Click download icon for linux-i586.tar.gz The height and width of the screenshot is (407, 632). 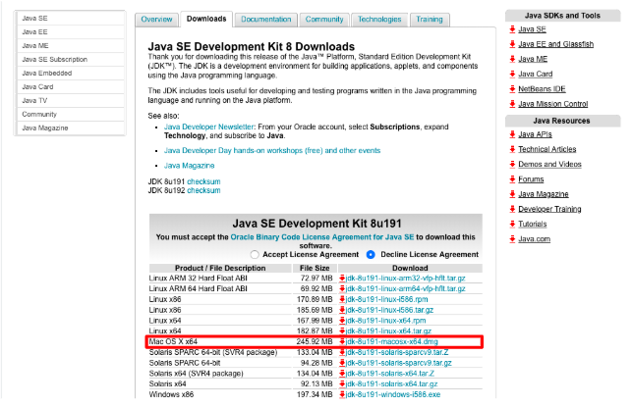[x=342, y=310]
